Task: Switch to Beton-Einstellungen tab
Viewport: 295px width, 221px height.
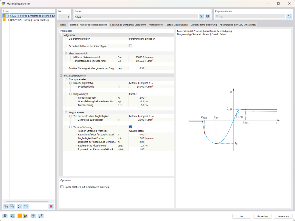Action: point(177,25)
